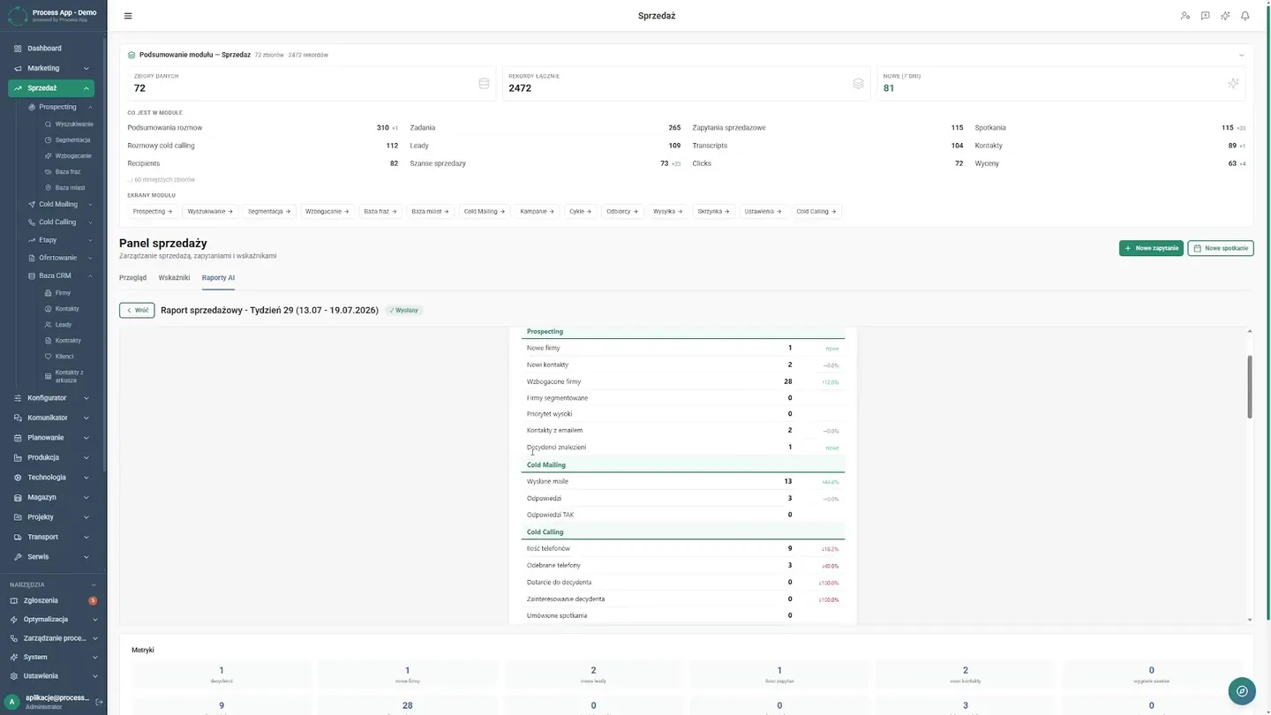Click the report panel vertical scrollbar
This screenshot has height=715, width=1271.
[1249, 388]
